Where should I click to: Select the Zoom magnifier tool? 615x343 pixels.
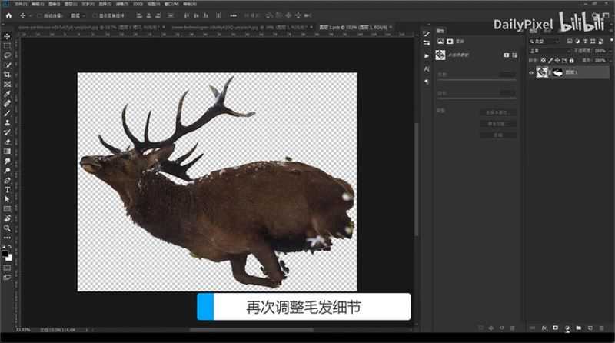pos(7,228)
